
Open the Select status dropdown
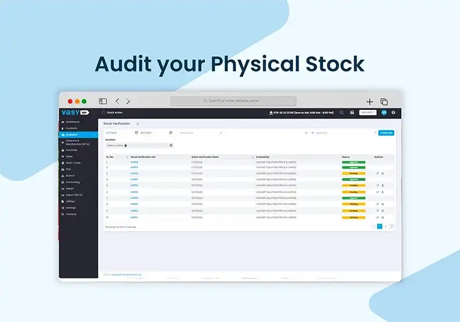200,133
